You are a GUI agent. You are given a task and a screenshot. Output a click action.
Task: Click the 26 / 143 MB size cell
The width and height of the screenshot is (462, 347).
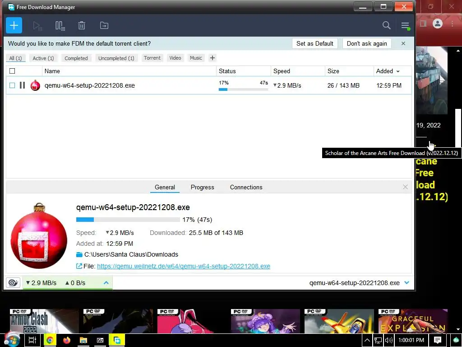click(343, 85)
